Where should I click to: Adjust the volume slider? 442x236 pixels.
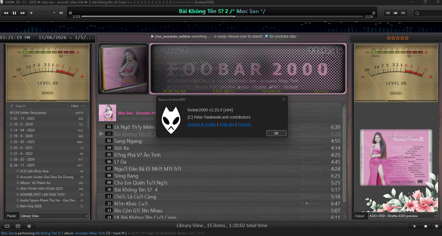click(46, 13)
